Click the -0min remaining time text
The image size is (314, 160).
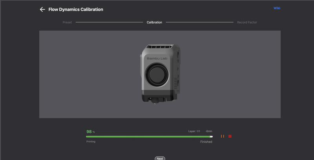tap(209, 131)
